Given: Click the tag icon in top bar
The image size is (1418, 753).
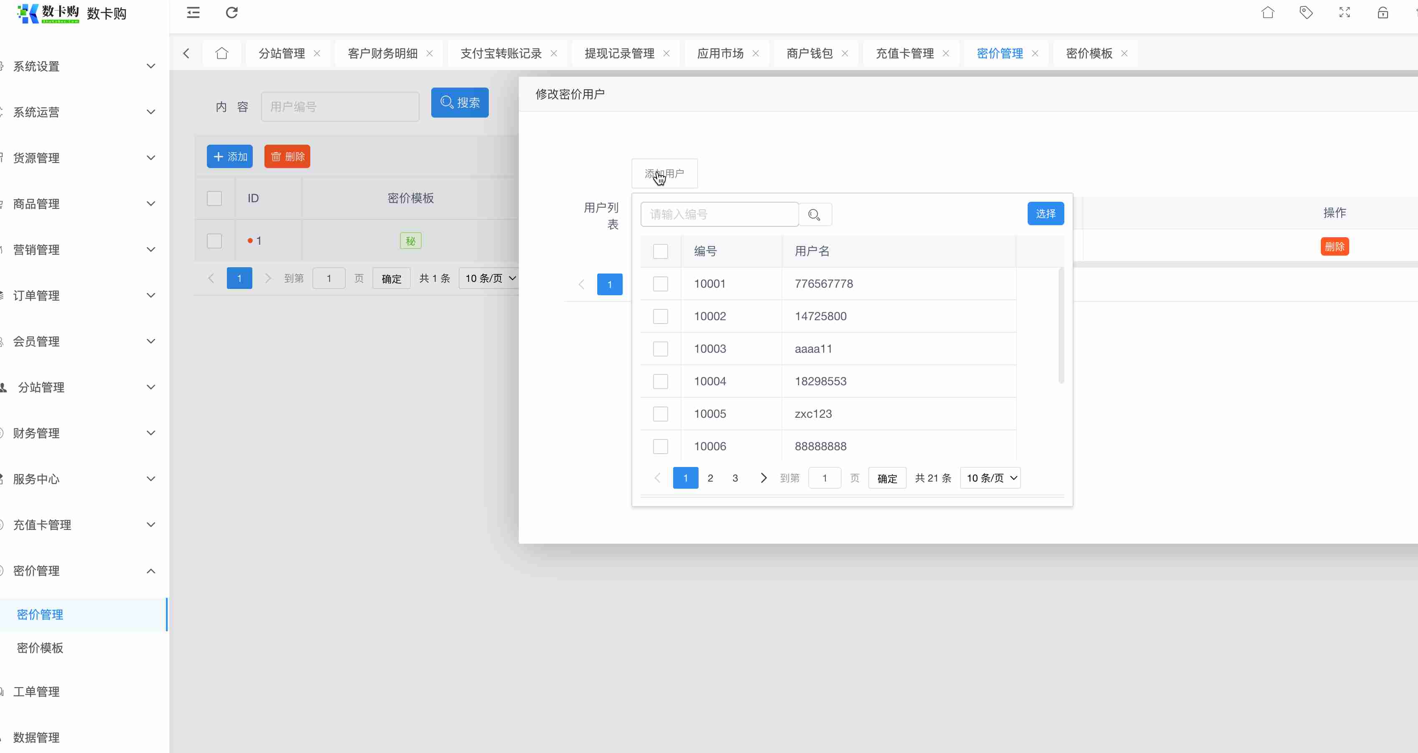Looking at the screenshot, I should (x=1306, y=13).
